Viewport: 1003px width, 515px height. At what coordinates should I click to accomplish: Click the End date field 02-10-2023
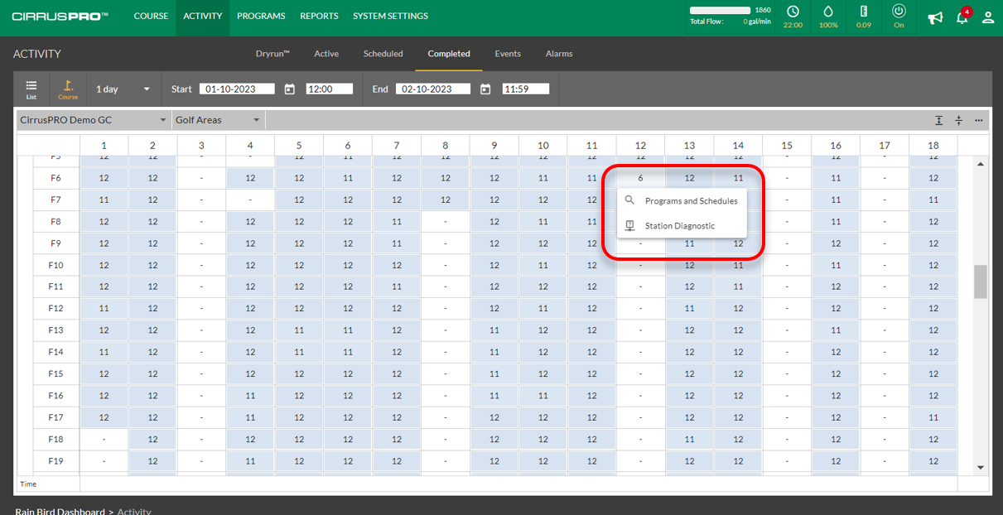(x=433, y=89)
